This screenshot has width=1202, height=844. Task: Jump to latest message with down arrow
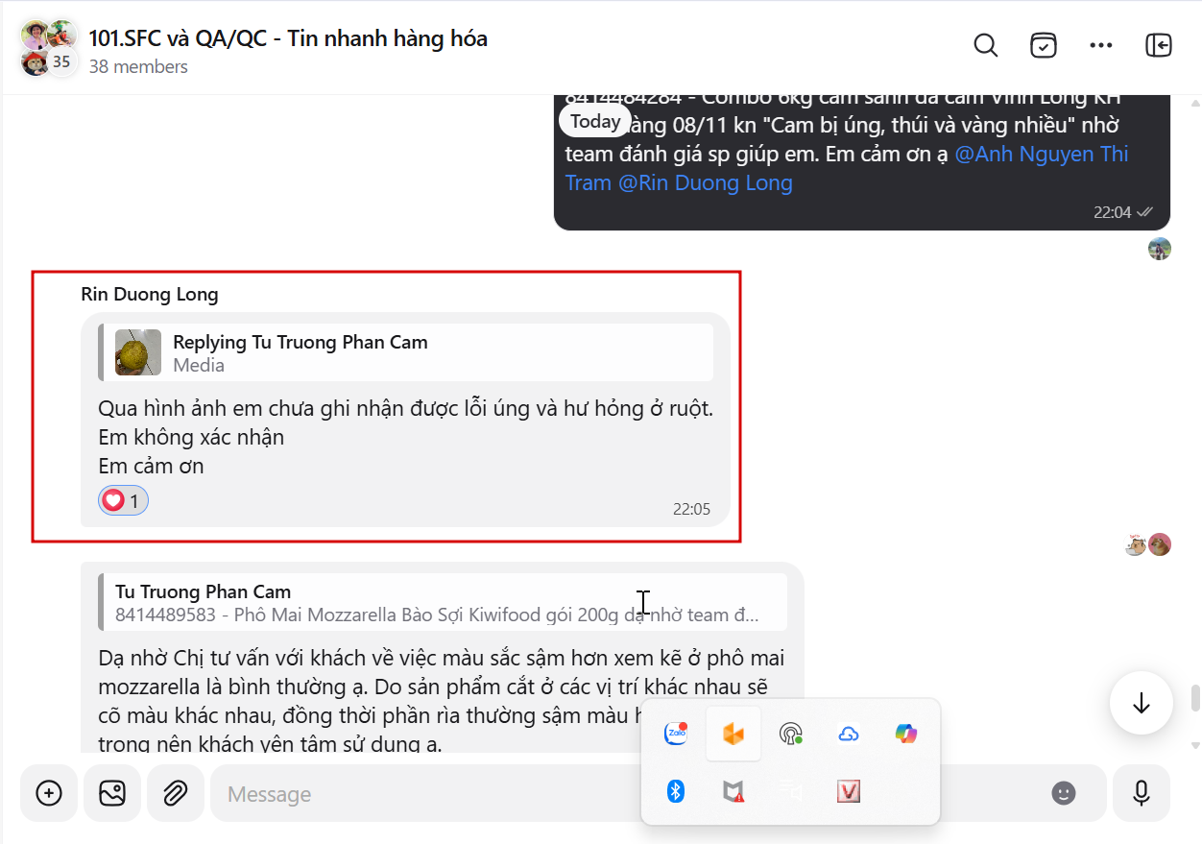(1141, 703)
